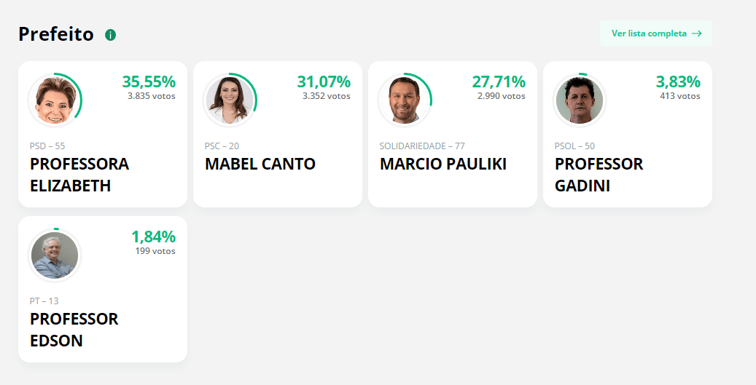Click Professora Elizabeth's profile photo

click(x=55, y=100)
